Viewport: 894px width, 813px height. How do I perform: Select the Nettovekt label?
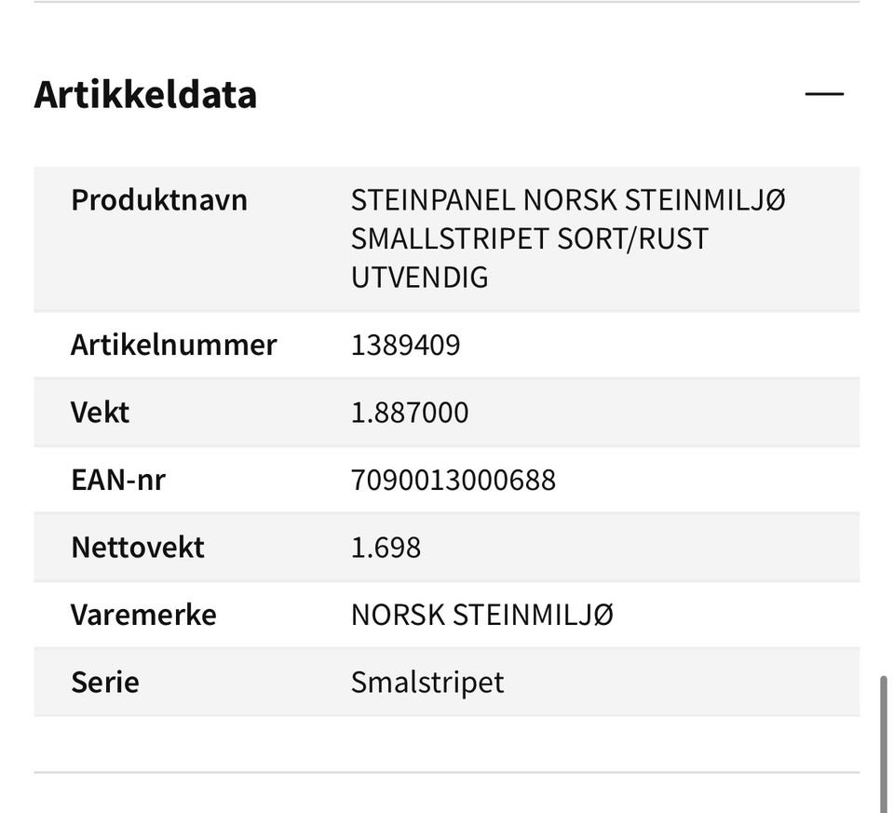pyautogui.click(x=138, y=548)
